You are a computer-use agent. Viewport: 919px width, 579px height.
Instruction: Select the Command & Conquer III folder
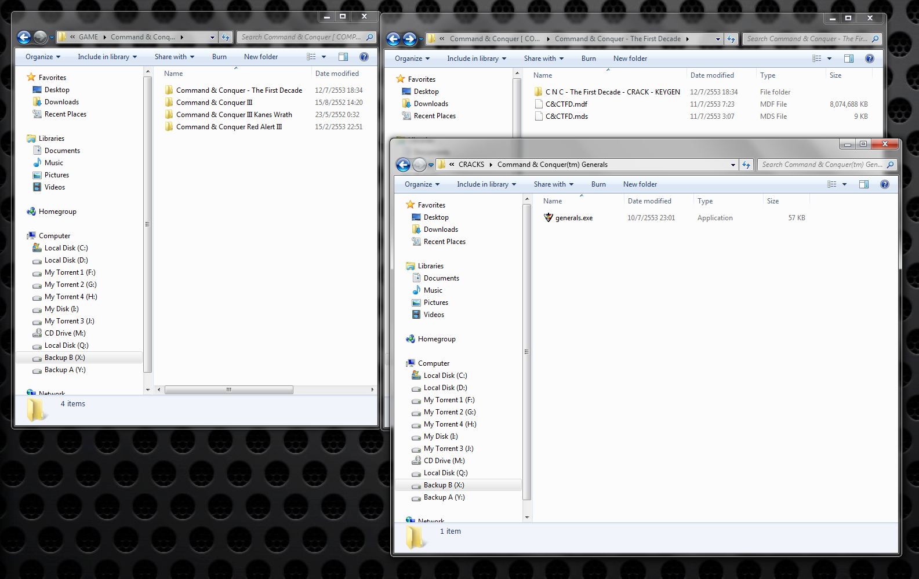click(x=209, y=103)
